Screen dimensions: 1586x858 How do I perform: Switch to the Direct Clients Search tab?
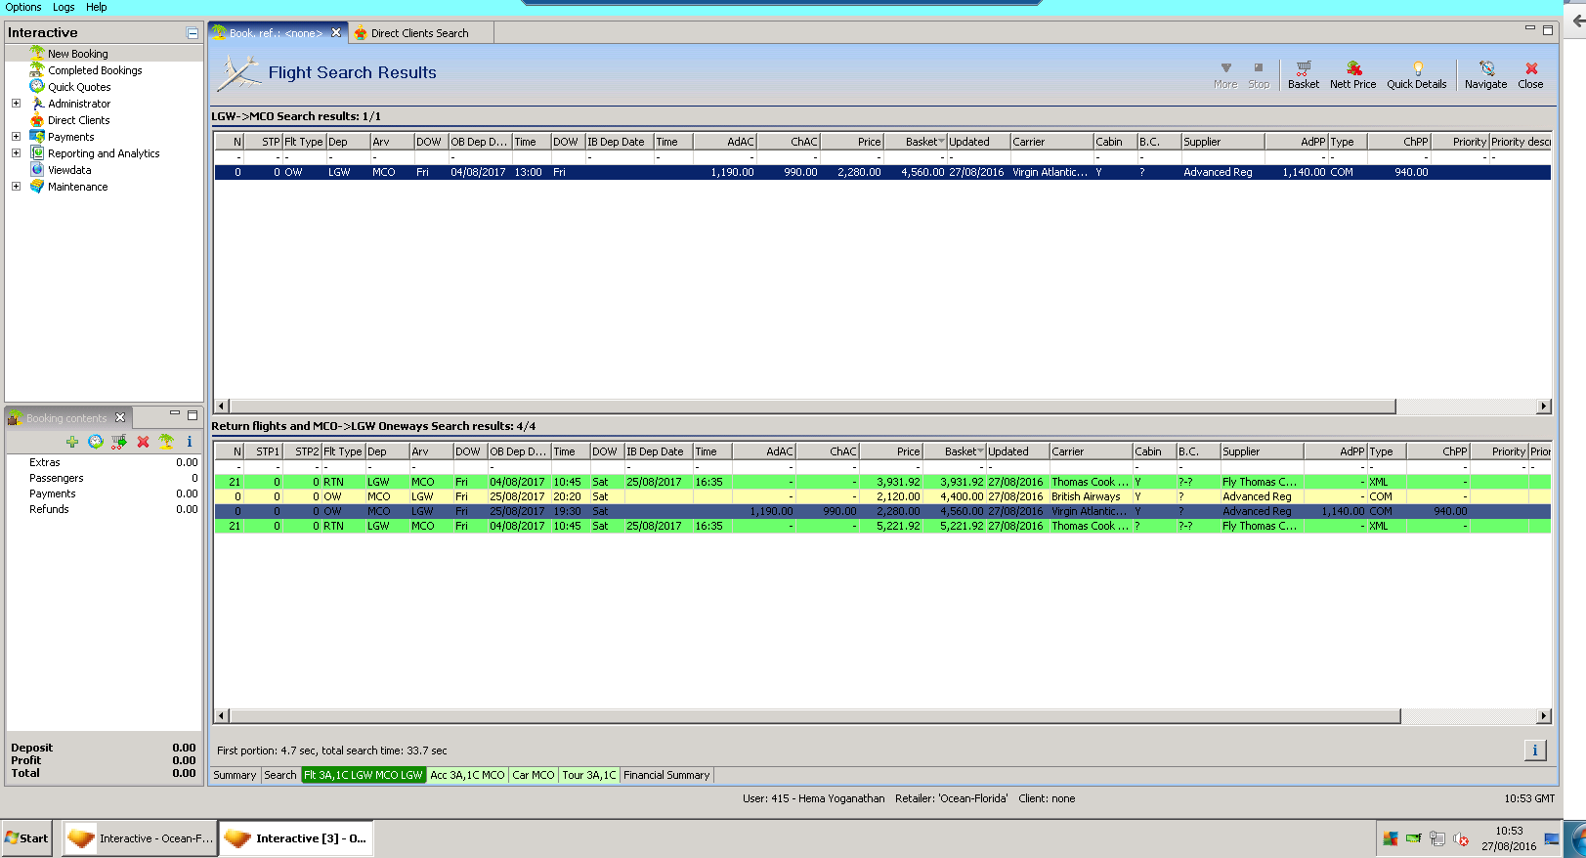(419, 33)
